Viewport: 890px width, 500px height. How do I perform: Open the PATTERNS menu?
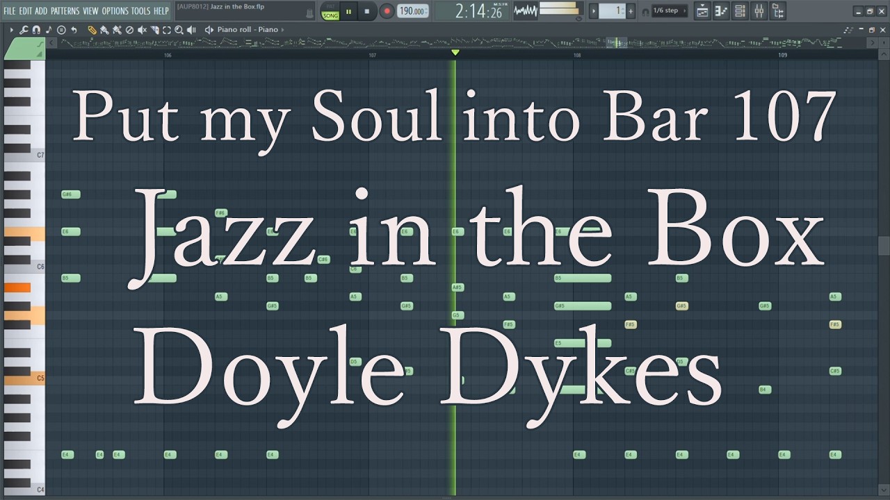(x=65, y=11)
